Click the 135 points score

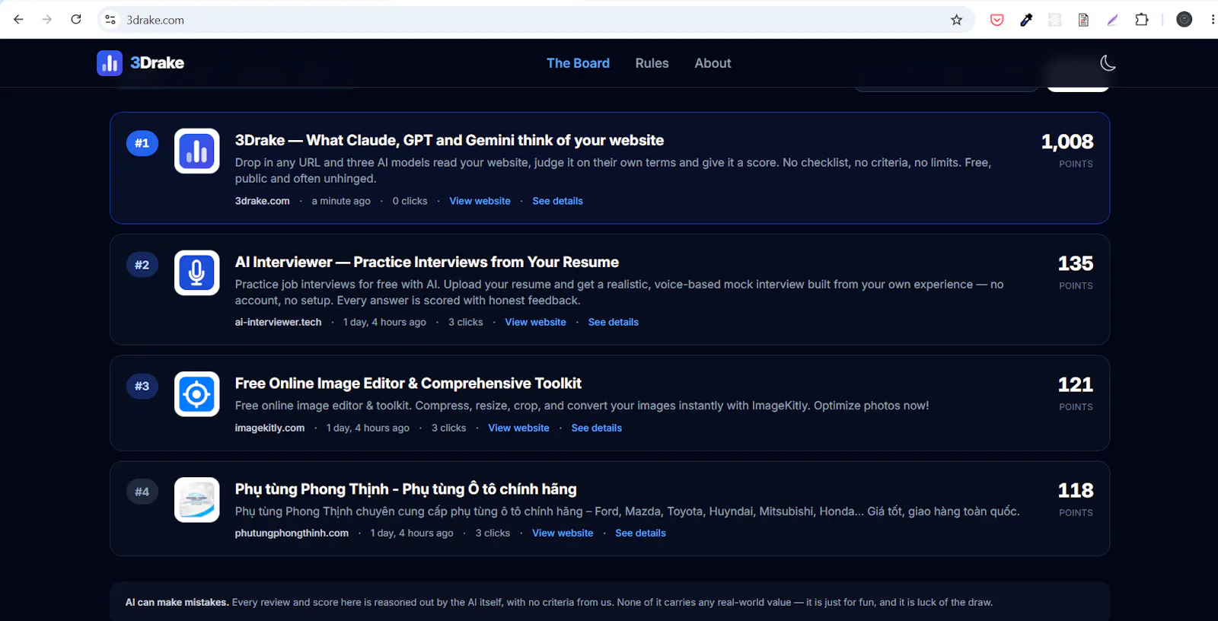click(1076, 263)
